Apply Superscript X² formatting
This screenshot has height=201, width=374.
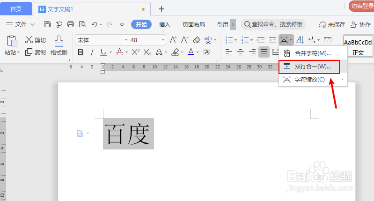135,52
